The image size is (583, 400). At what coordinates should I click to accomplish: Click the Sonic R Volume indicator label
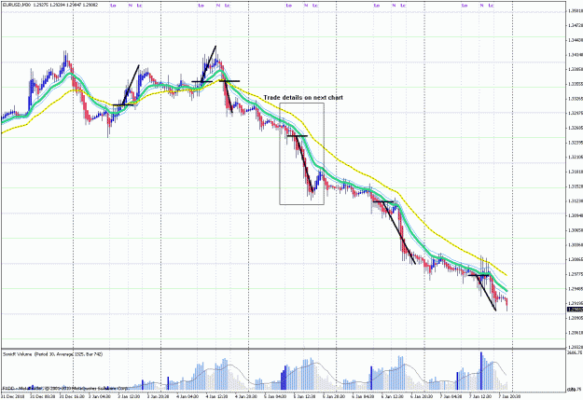(52, 354)
